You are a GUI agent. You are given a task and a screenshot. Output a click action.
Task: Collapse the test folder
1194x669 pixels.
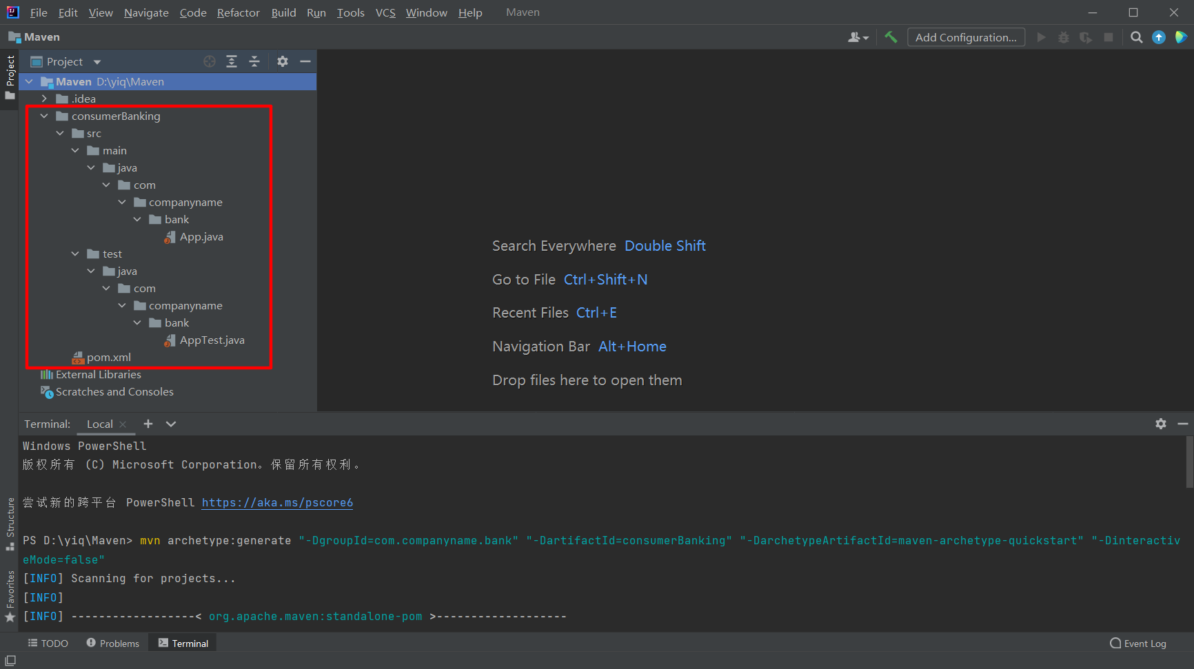coord(75,254)
